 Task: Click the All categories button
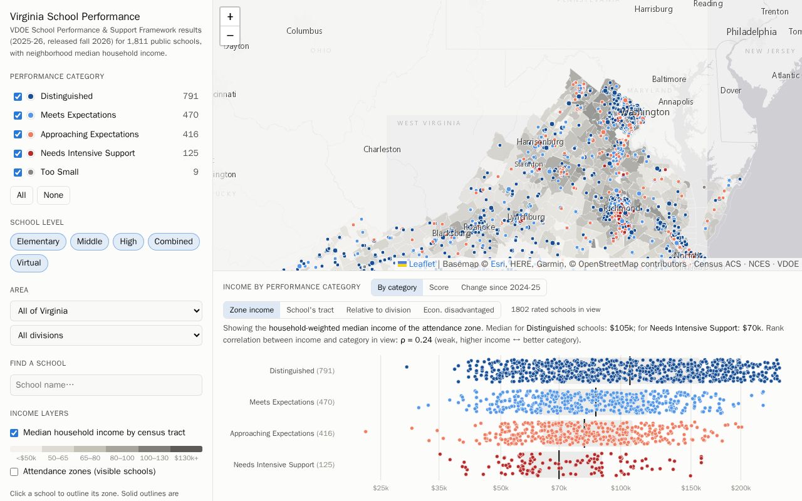[x=21, y=195]
